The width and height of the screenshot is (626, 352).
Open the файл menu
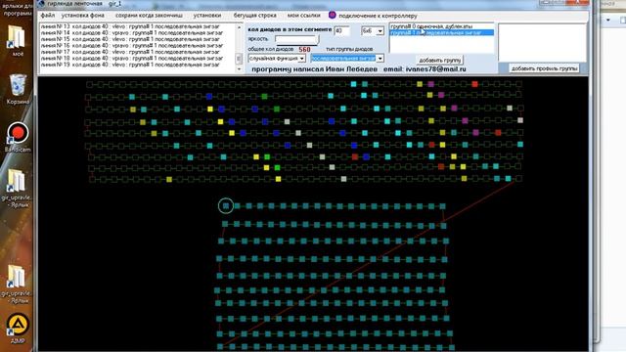click(x=48, y=16)
